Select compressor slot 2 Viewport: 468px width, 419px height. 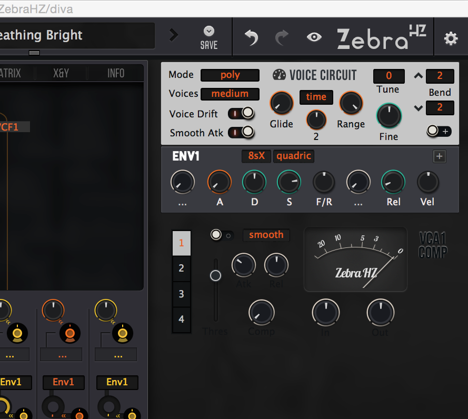(x=181, y=268)
